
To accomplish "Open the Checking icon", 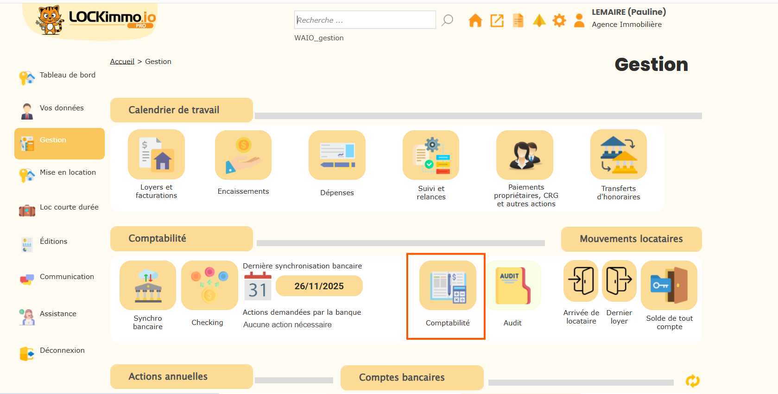I will pyautogui.click(x=209, y=285).
